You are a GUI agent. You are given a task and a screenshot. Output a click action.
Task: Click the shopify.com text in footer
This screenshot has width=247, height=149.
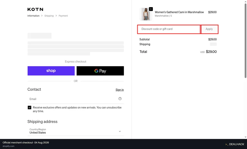(8, 146)
